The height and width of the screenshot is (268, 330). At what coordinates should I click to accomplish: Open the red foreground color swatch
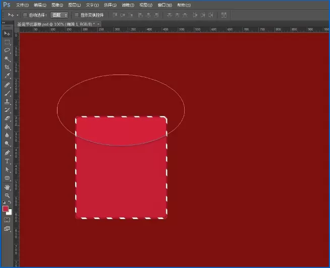click(6, 209)
